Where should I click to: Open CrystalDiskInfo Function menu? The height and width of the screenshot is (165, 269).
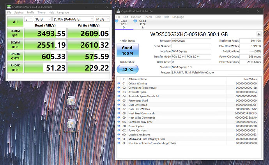tap(136, 17)
